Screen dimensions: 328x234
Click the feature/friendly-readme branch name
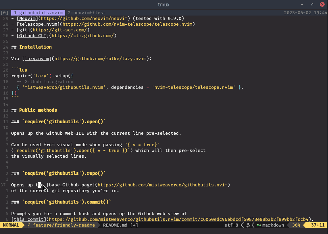(x=64, y=225)
